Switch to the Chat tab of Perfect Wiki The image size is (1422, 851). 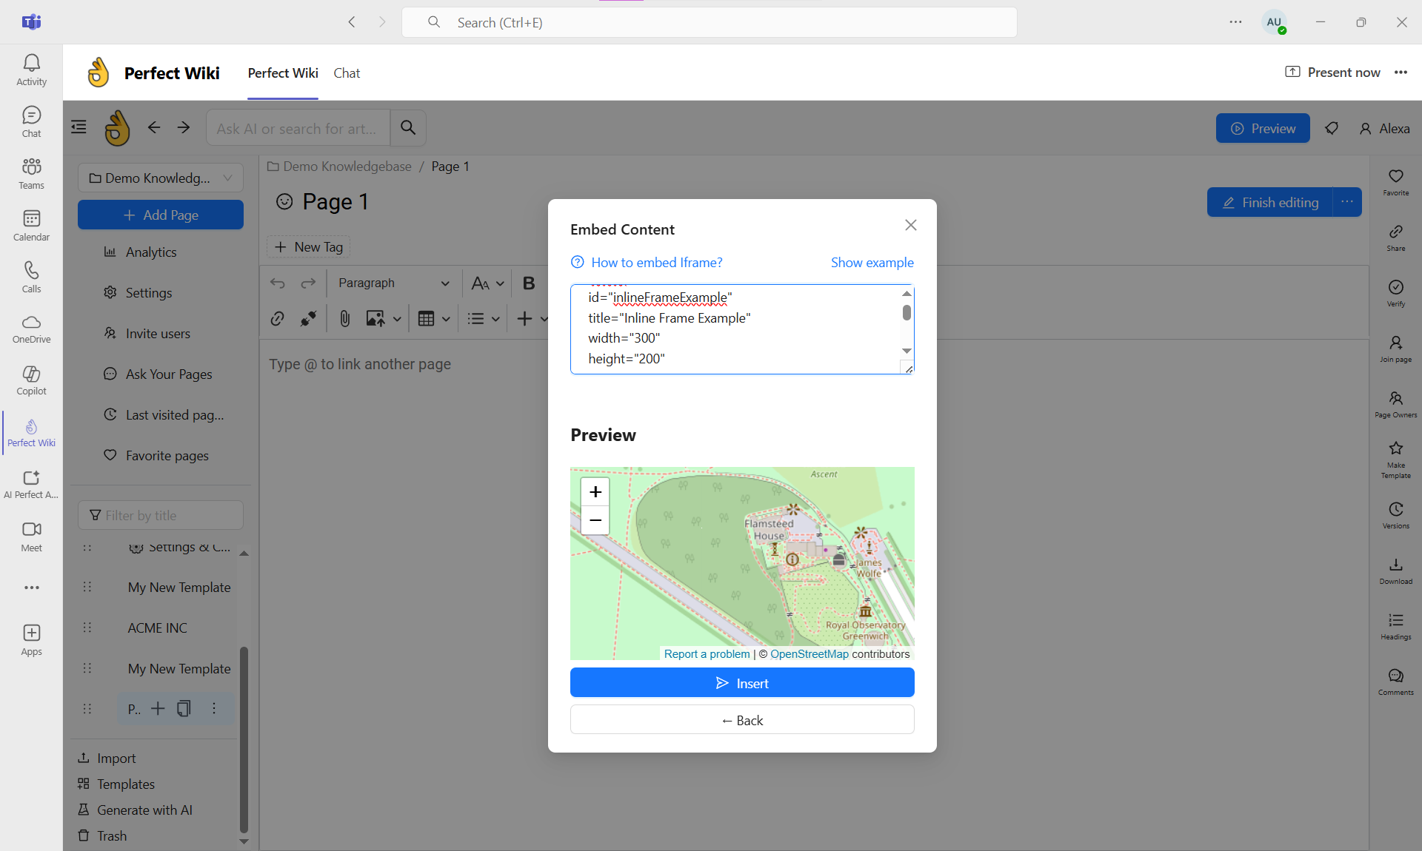346,73
